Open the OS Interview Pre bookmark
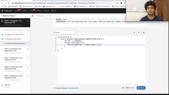This screenshot has width=169, height=95. (104, 6)
